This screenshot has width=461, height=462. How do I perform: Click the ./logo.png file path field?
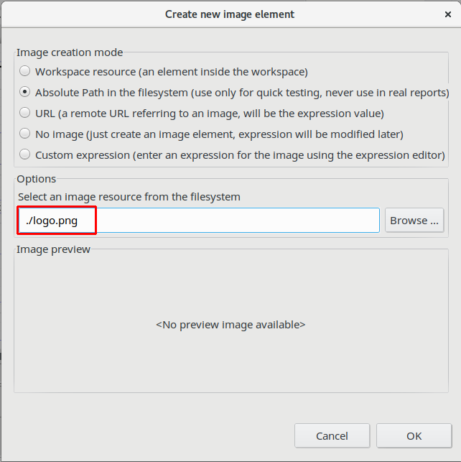pos(198,221)
